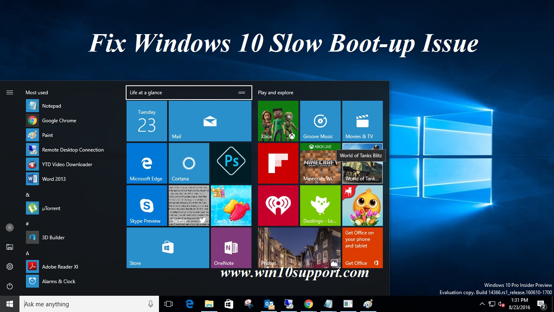Open 3D Builder from the app list
The image size is (554, 312).
coord(73,238)
